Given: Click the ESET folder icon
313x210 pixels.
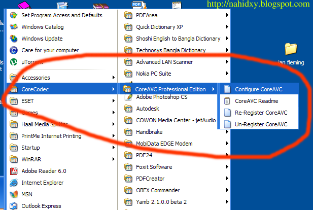Looking at the screenshot, I should coord(14,101).
